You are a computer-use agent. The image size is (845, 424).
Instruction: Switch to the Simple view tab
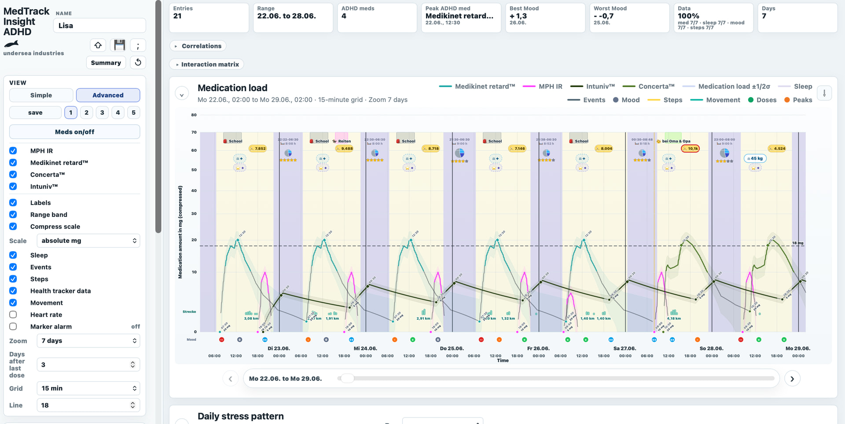(x=41, y=95)
